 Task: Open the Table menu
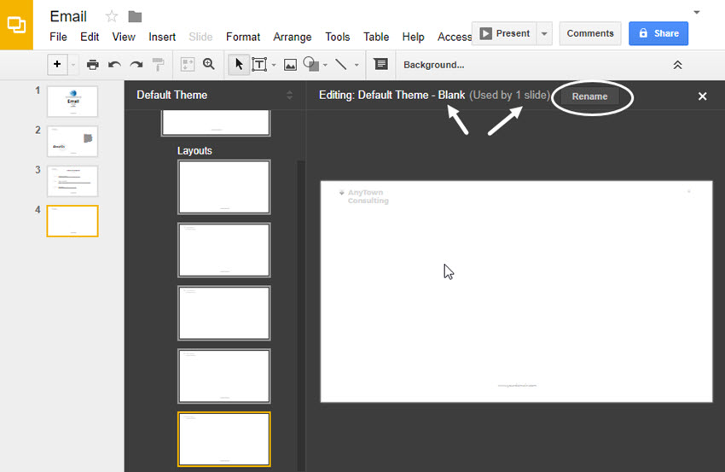(x=376, y=37)
